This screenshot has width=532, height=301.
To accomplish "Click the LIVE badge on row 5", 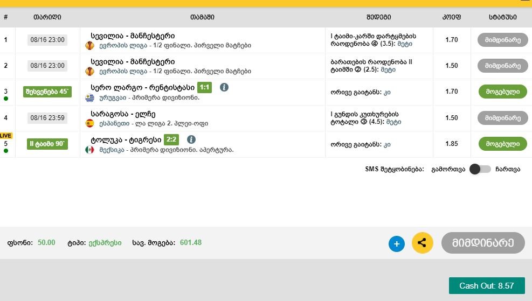I will [6, 136].
